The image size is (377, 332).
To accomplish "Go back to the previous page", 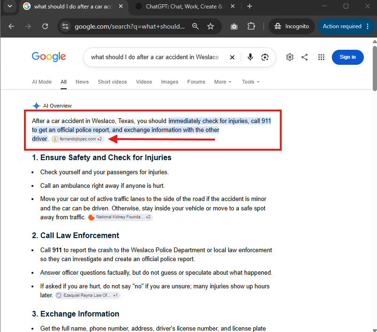I will 11,26.
